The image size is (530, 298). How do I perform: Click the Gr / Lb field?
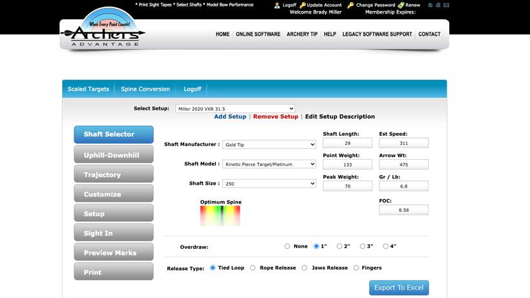point(403,186)
